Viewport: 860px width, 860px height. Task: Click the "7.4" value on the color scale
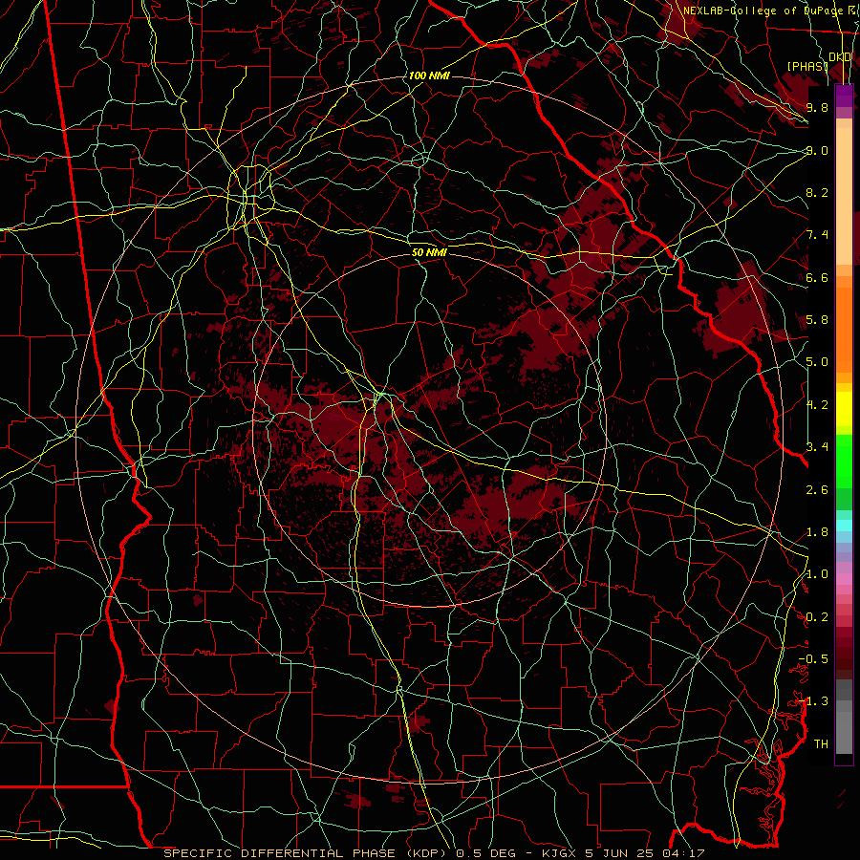coord(817,235)
